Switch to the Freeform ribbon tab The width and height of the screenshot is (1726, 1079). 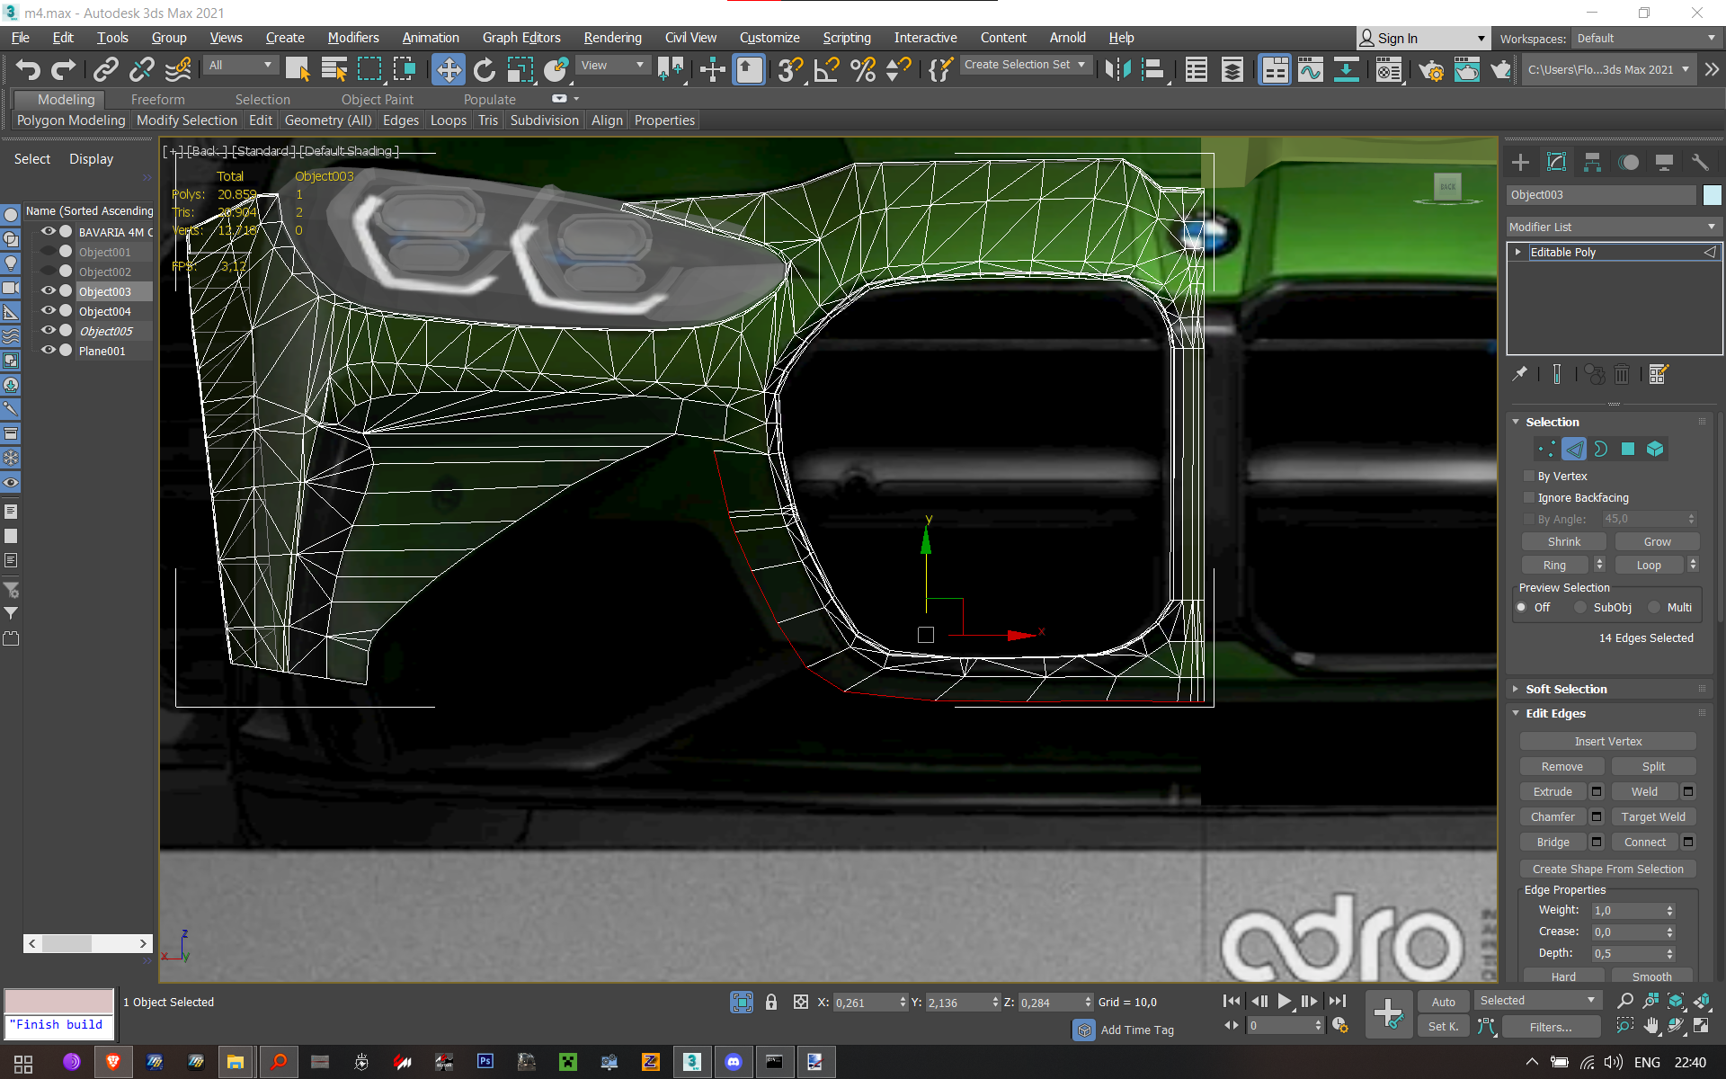157,99
